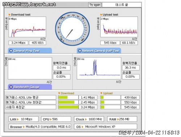Click the General Ping Test arrow icon

pyautogui.click(x=11, y=51)
